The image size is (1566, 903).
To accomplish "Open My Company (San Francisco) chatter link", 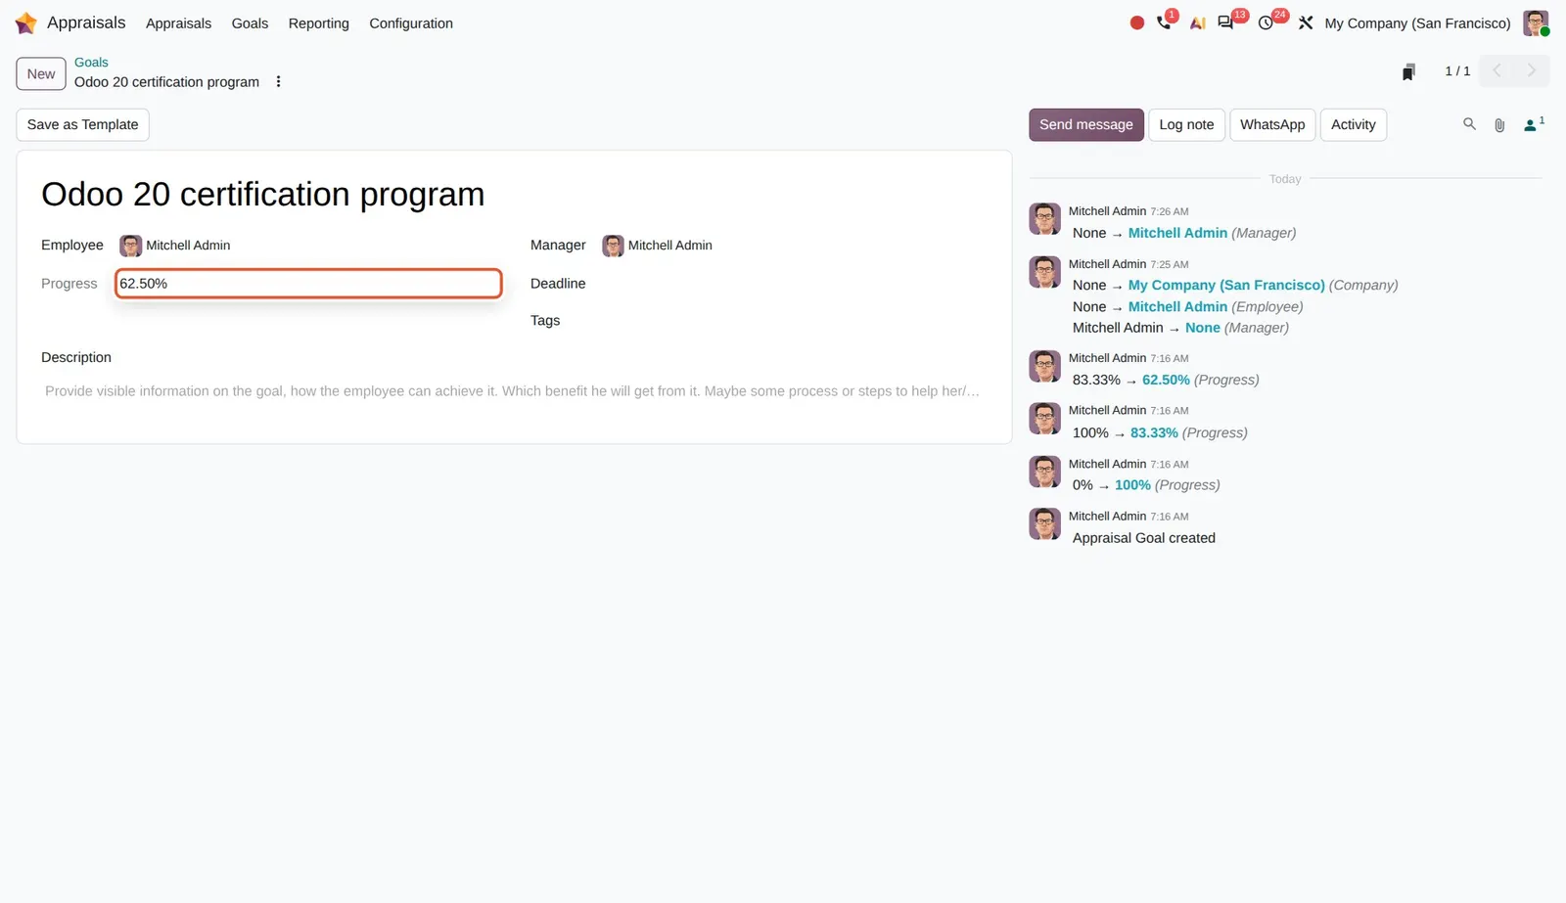I will (1226, 285).
